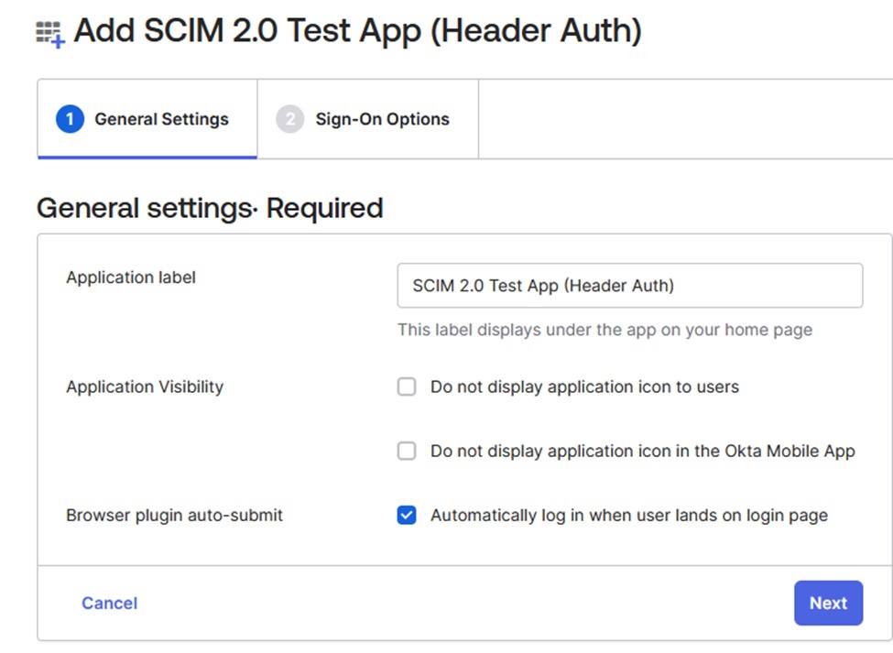Enable hiding the icon in Okta Mobile App
The height and width of the screenshot is (653, 893).
406,451
